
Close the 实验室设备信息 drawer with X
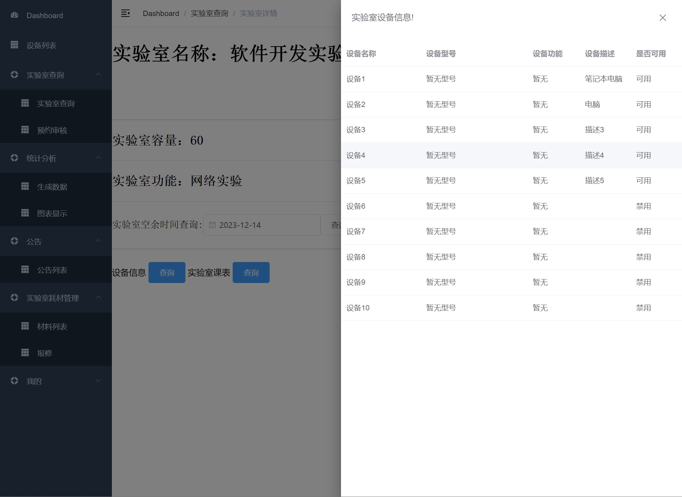[x=662, y=18]
